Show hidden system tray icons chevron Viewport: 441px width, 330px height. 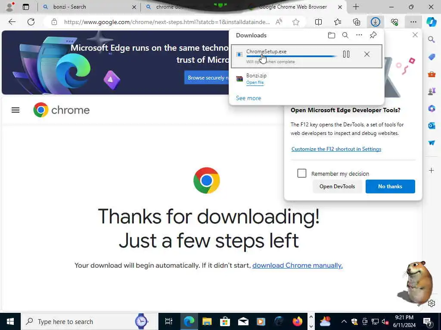point(344,321)
